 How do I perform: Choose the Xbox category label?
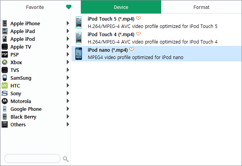coord(16,62)
